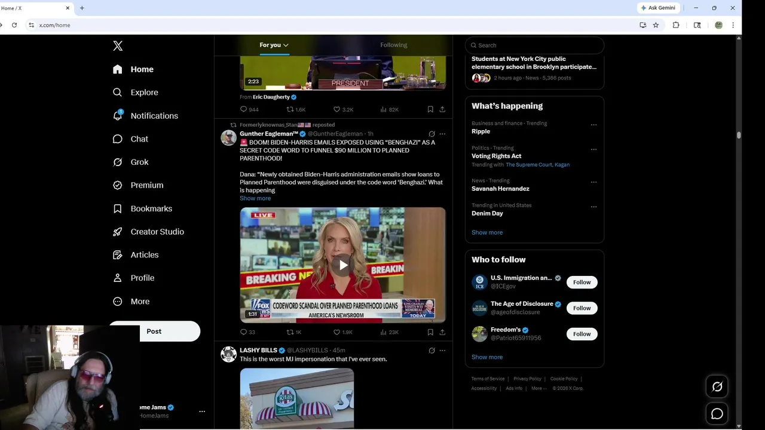Bookmark the Gunther Eagleman post
Screen dimensions: 765x430
pyautogui.click(x=430, y=332)
